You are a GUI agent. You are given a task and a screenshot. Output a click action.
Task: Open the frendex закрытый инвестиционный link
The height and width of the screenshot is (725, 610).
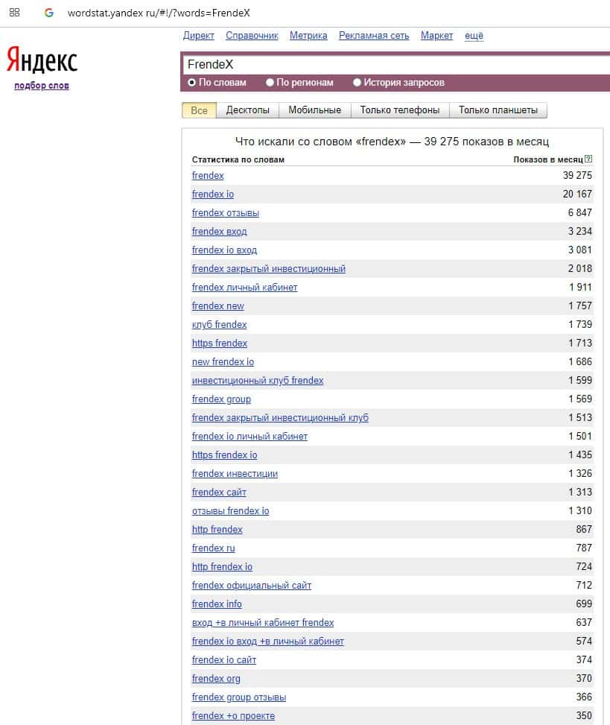[x=269, y=269]
